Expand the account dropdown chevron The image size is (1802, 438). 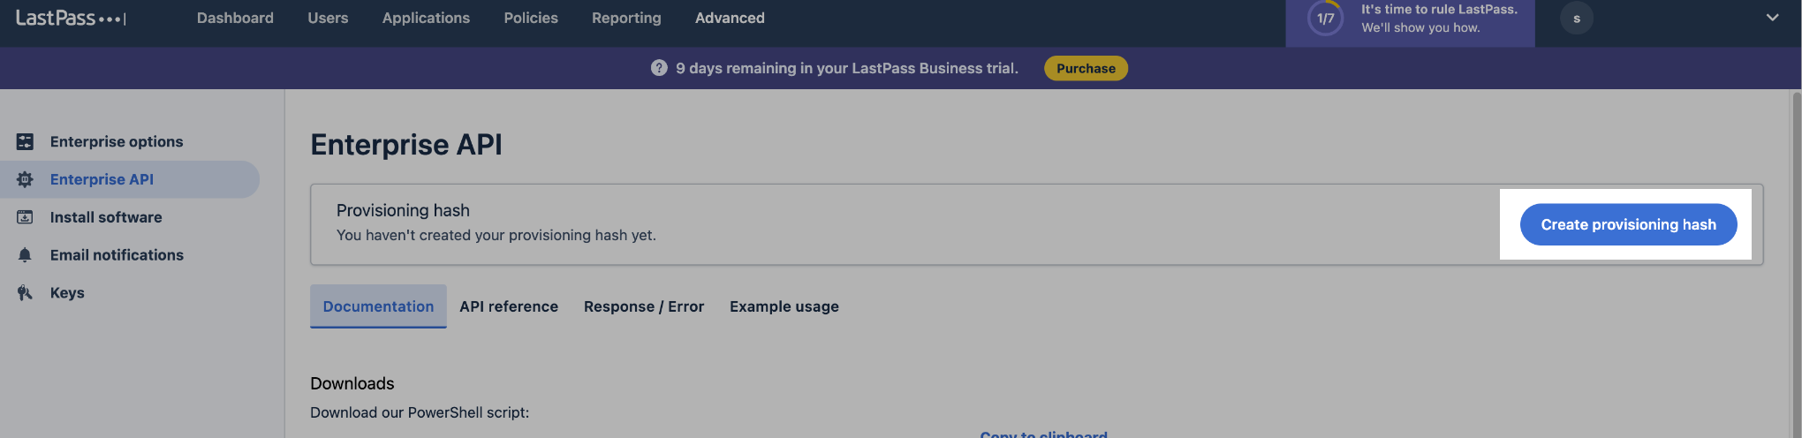(x=1772, y=18)
